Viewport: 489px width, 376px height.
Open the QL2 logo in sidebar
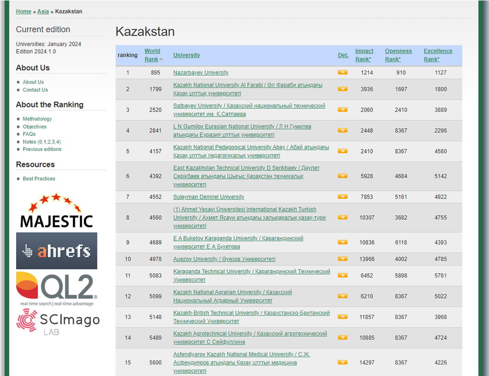[56, 289]
